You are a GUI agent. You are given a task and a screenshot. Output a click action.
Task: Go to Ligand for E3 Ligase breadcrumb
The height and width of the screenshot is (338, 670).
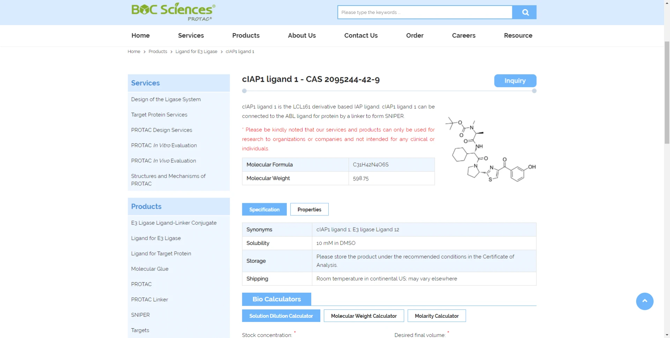pyautogui.click(x=196, y=52)
